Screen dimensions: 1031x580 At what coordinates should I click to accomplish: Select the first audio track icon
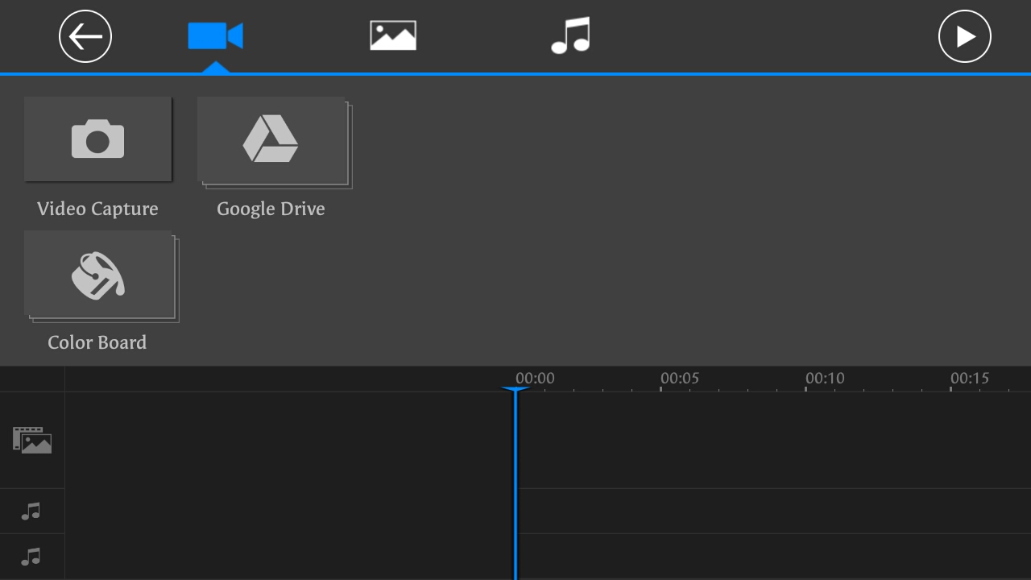click(x=32, y=510)
